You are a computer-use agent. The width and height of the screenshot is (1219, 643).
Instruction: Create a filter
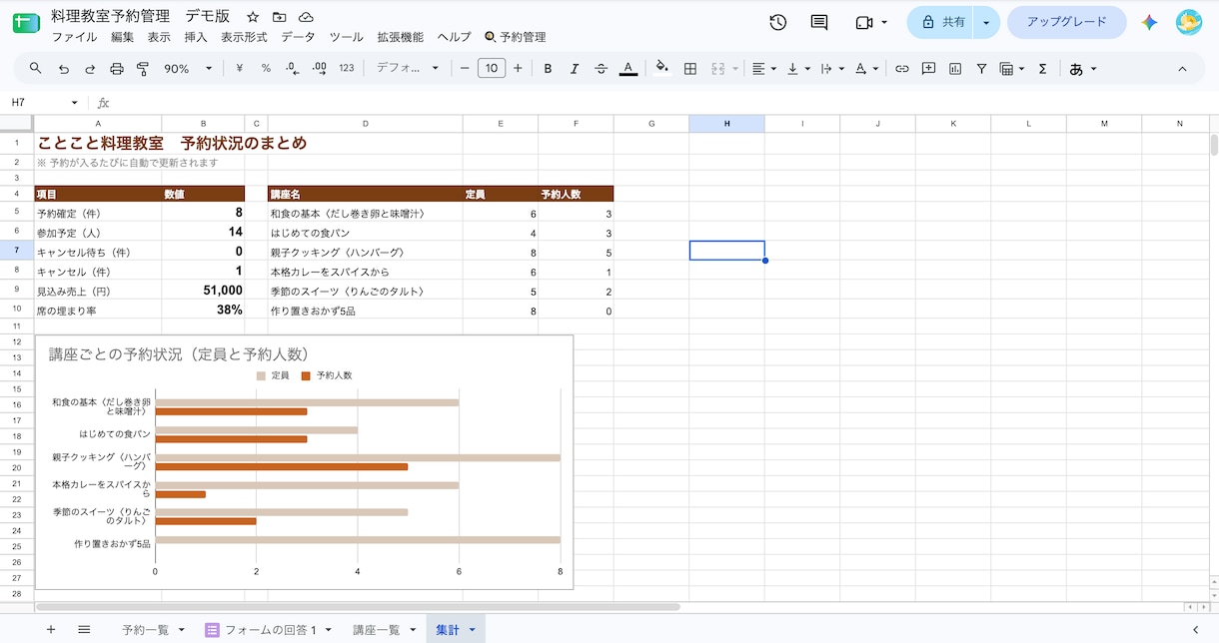(x=981, y=69)
